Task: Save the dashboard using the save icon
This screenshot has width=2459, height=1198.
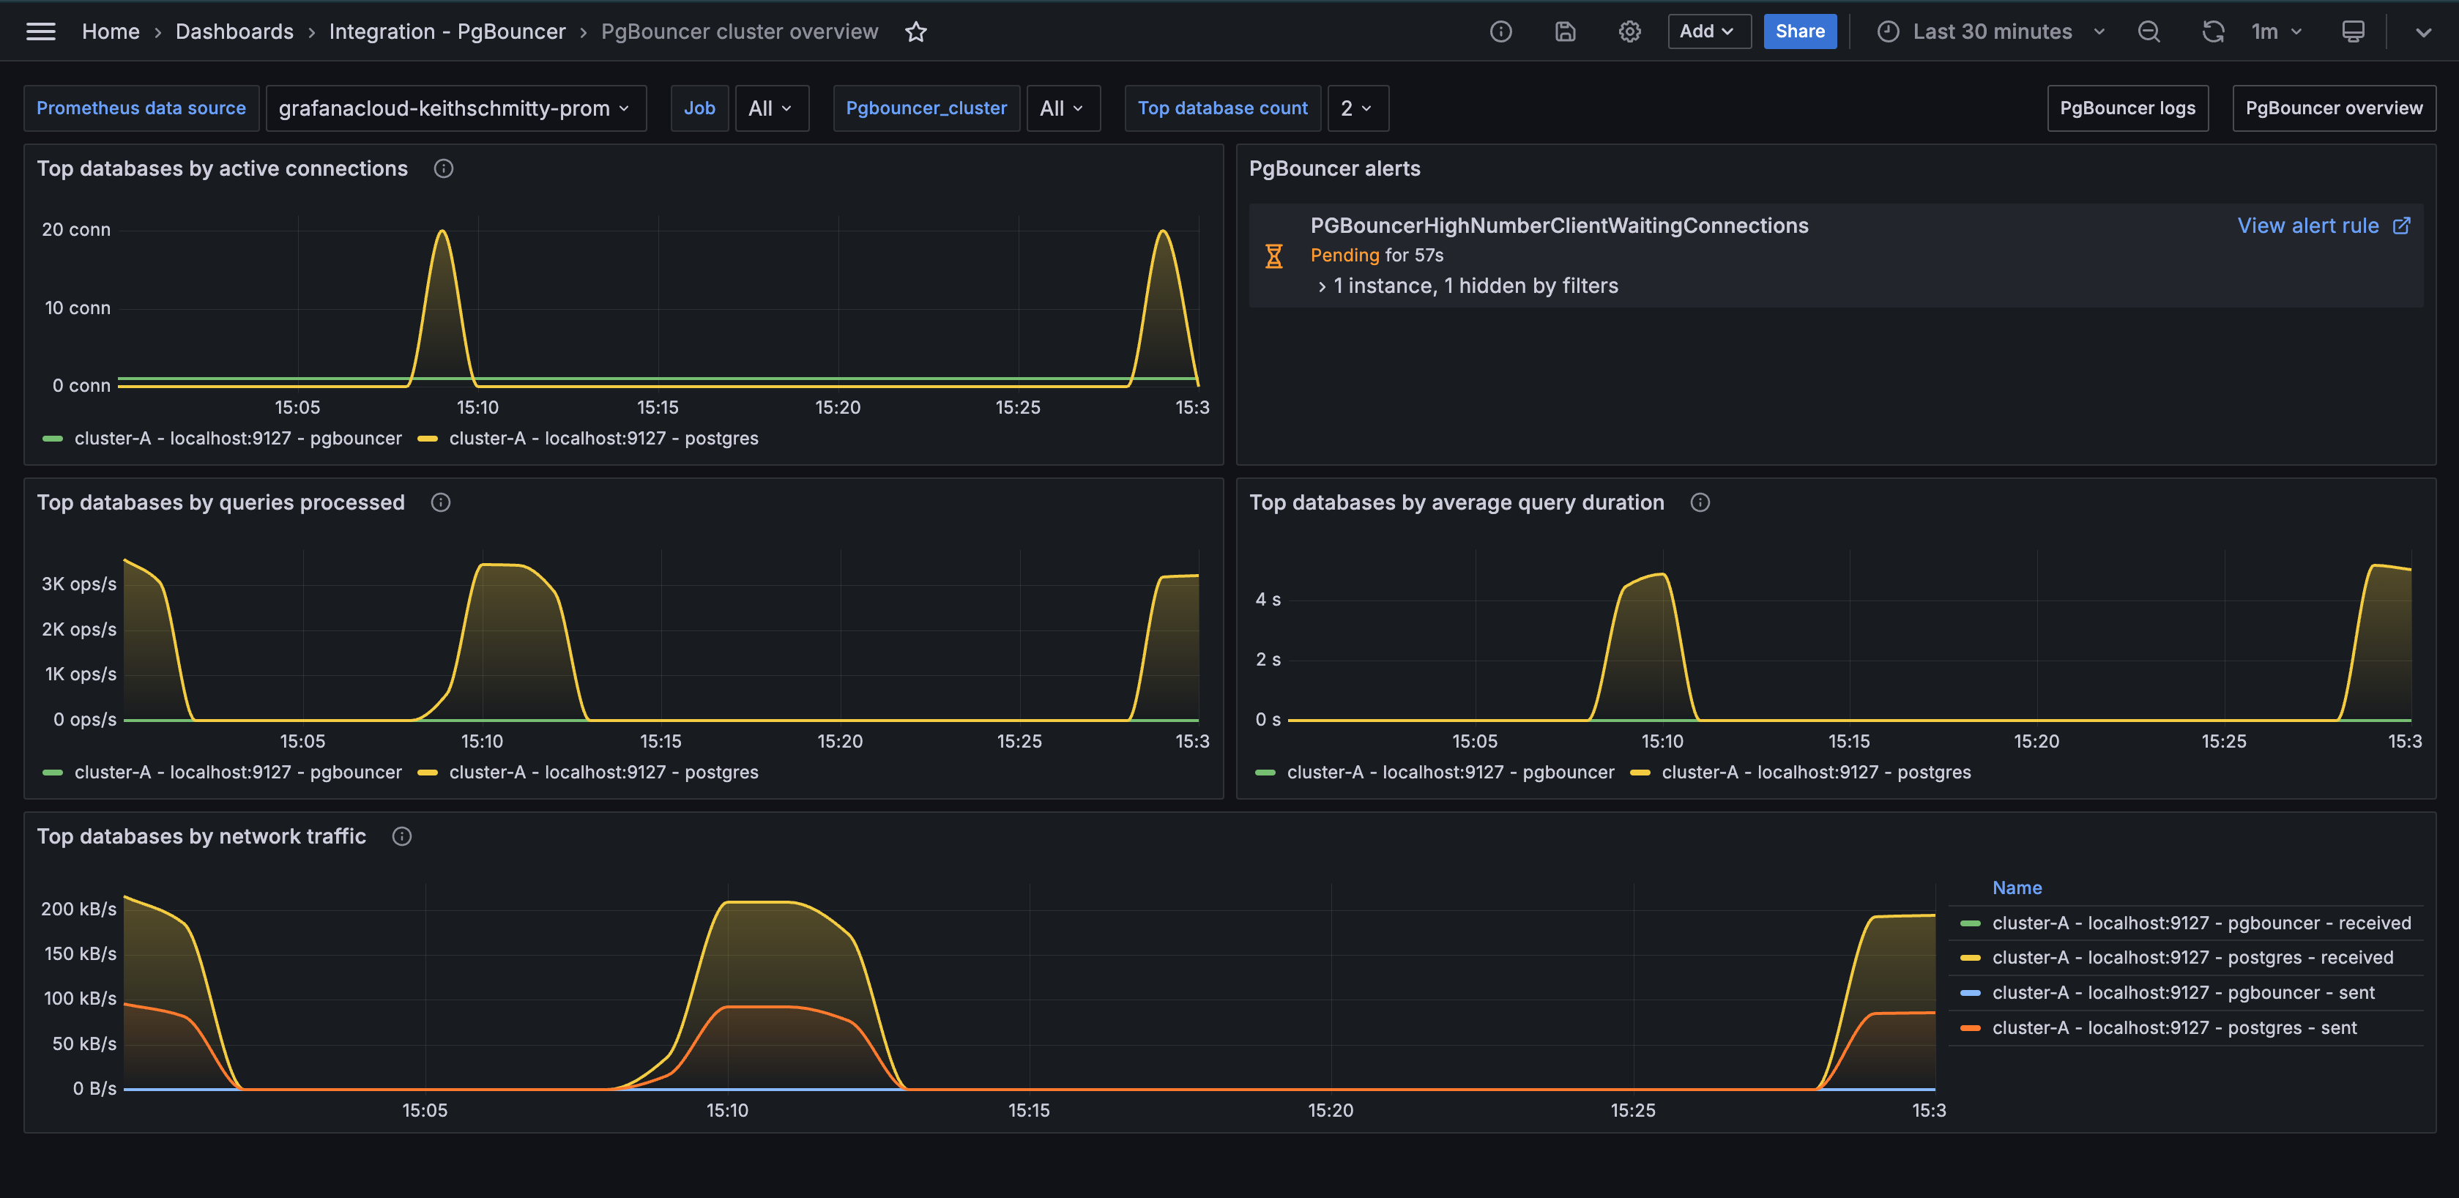Action: point(1565,31)
